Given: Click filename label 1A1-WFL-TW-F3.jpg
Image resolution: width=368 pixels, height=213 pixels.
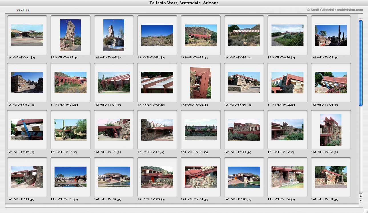Looking at the screenshot, I should pyautogui.click(x=325, y=152).
